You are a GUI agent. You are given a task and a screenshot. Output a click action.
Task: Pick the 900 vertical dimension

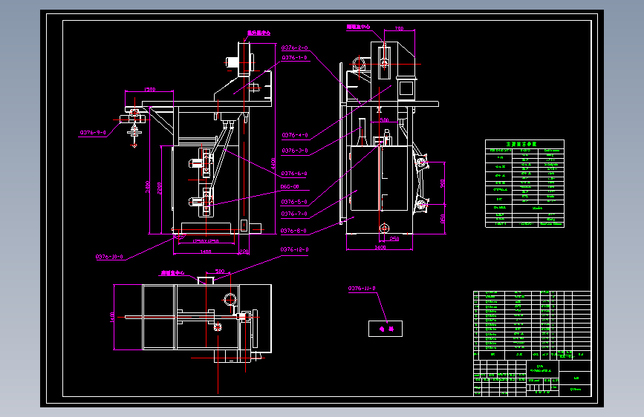click(x=443, y=183)
